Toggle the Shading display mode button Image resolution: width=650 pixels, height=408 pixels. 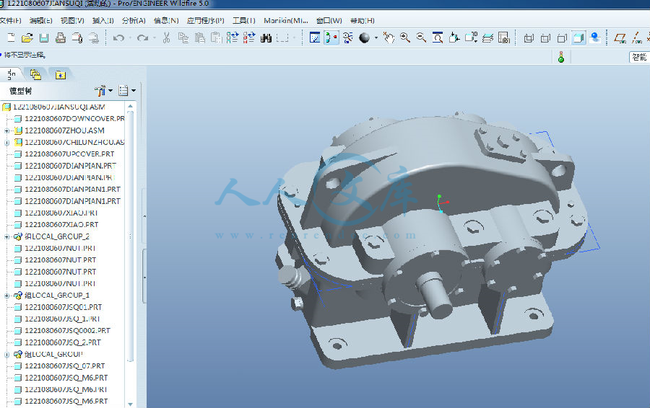point(578,37)
